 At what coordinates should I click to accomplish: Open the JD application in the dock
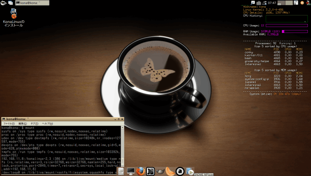150,171
